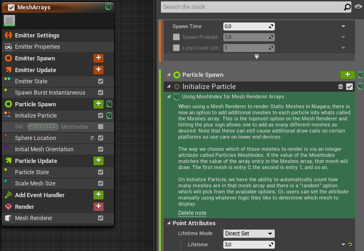Focus the Search the stack field

(x=252, y=7)
